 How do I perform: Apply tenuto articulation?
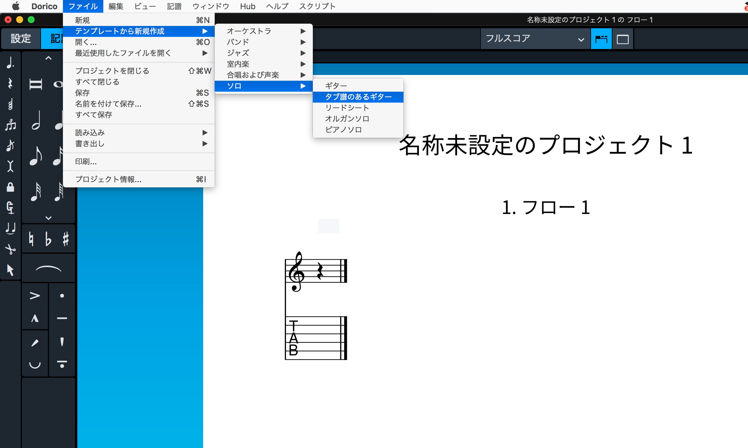62,318
